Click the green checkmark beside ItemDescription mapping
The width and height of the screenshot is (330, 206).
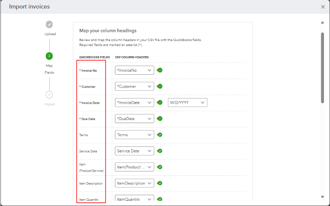tap(160, 183)
